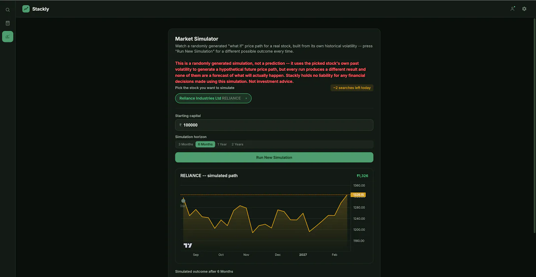Open the user profile icon
Image resolution: width=536 pixels, height=277 pixels.
513,9
